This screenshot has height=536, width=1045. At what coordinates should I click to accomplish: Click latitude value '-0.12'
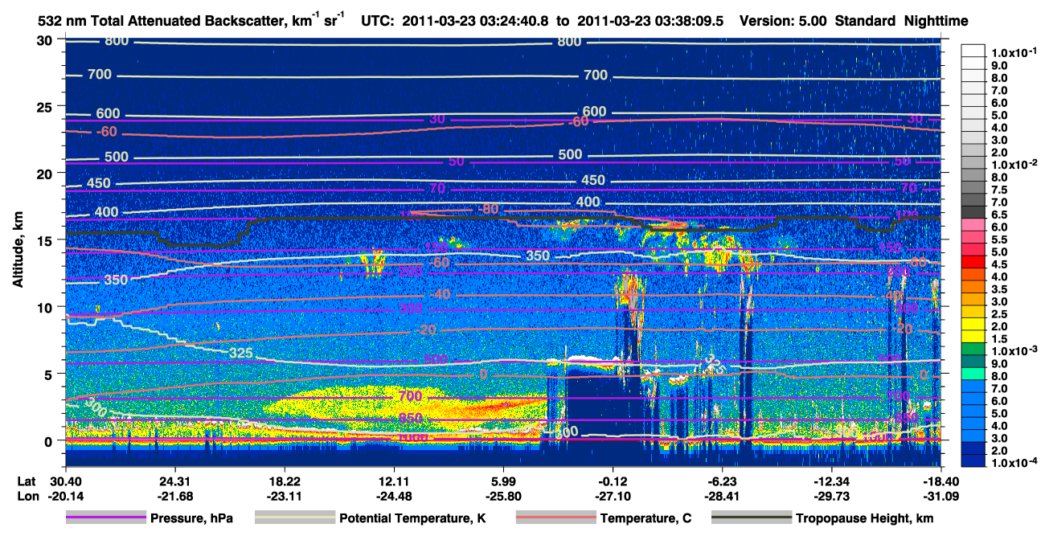(x=613, y=482)
